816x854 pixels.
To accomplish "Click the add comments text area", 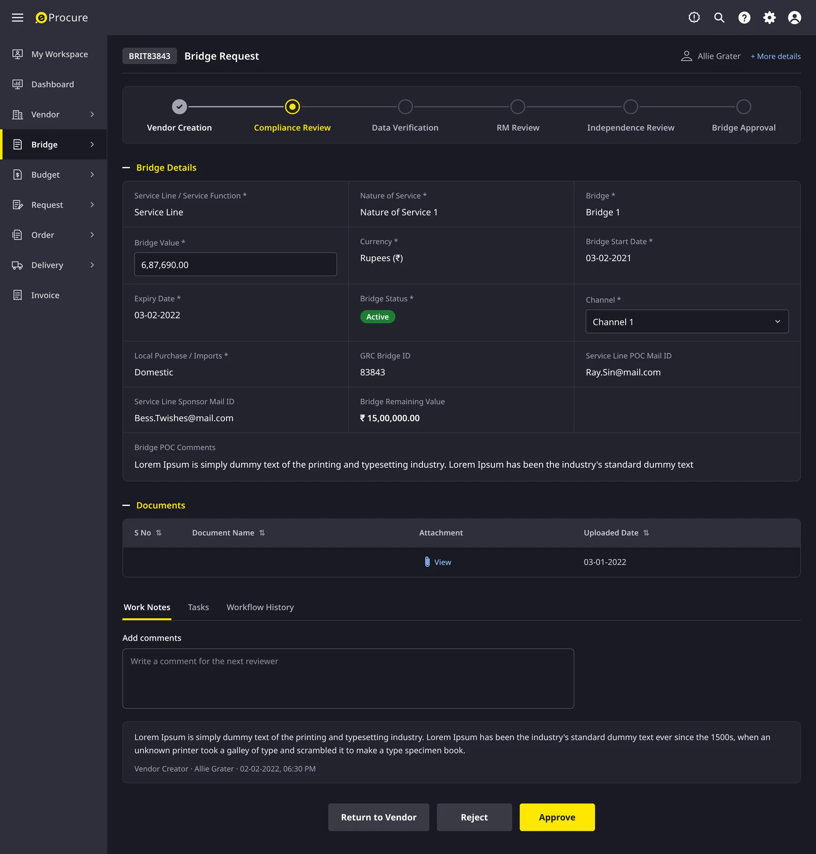I will (x=348, y=678).
